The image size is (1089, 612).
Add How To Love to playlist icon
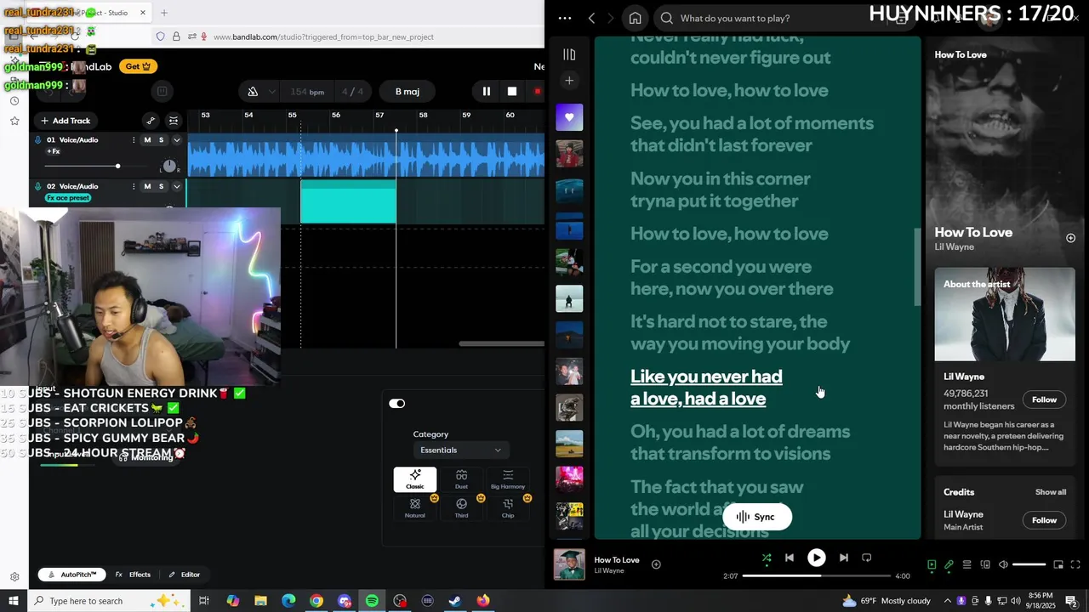pyautogui.click(x=656, y=564)
